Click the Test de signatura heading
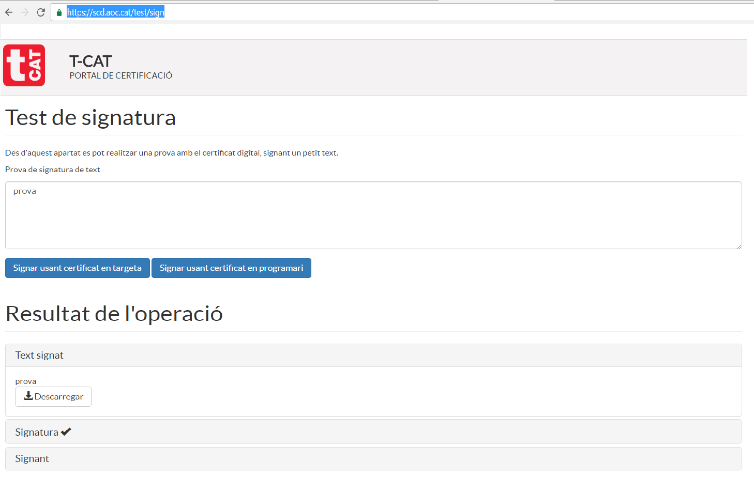 pyautogui.click(x=91, y=117)
